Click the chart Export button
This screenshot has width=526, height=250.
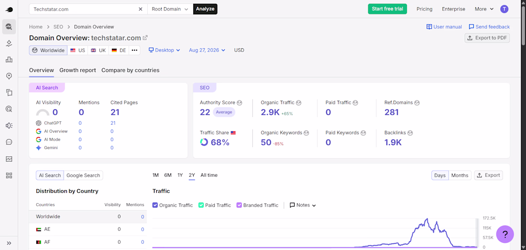[x=488, y=175]
